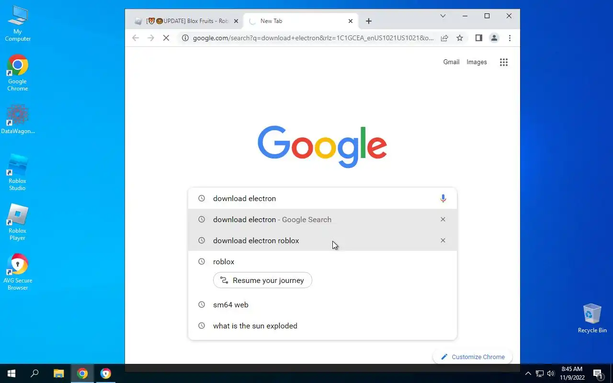Open a new tab with plus button
613x383 pixels.
(x=369, y=21)
